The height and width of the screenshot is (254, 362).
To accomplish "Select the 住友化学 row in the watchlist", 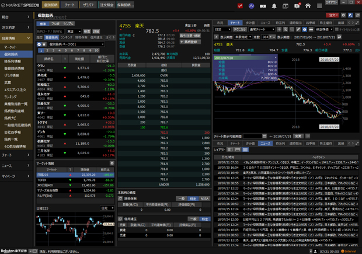I will (x=75, y=96).
